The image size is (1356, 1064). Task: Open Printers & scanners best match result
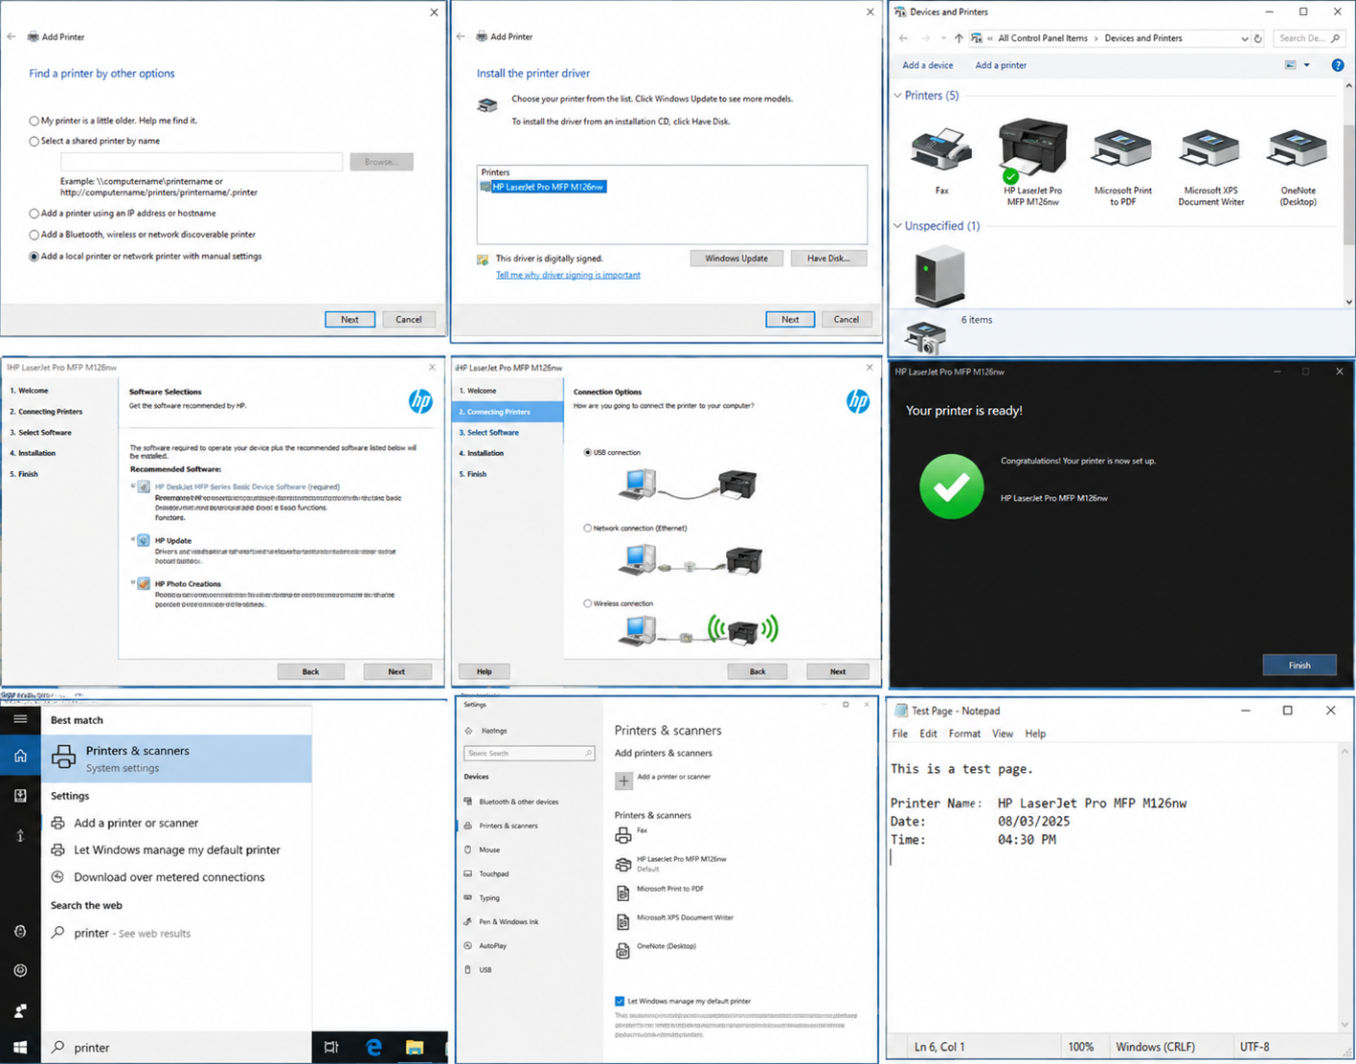tap(176, 758)
